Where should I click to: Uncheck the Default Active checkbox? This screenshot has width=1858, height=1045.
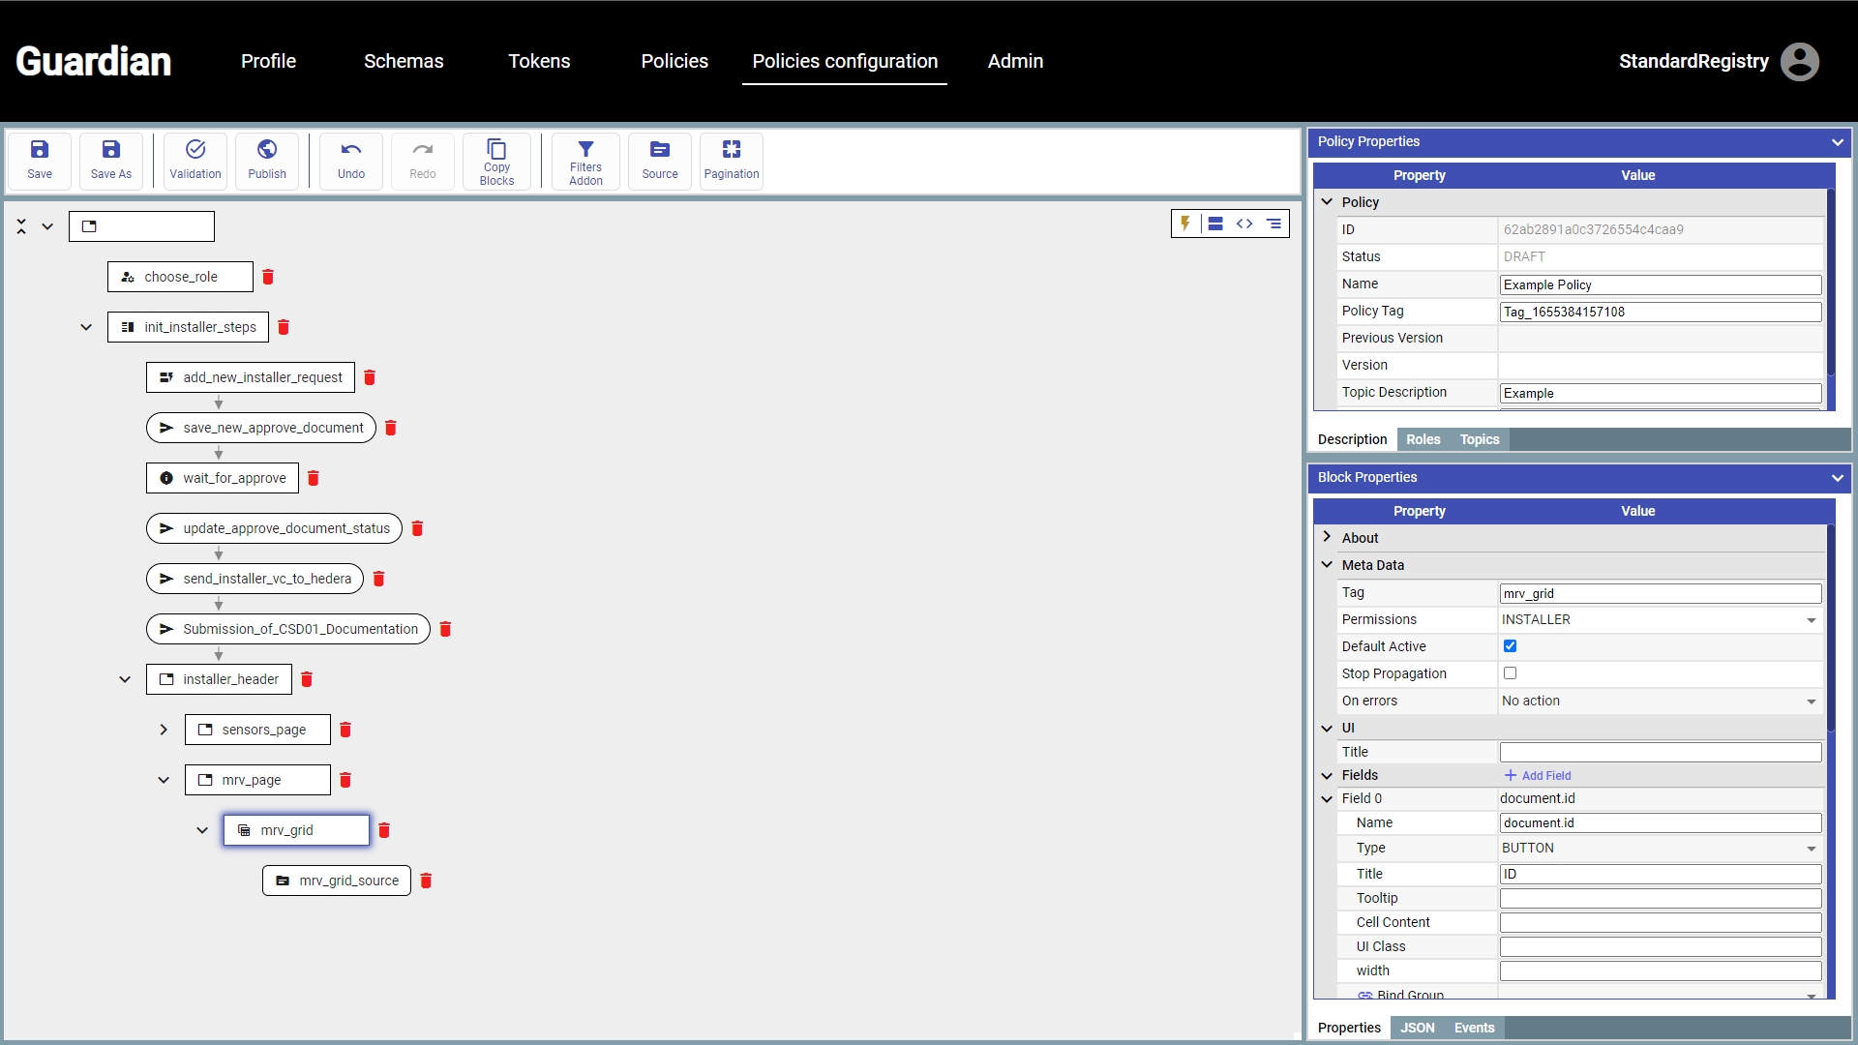(x=1510, y=646)
